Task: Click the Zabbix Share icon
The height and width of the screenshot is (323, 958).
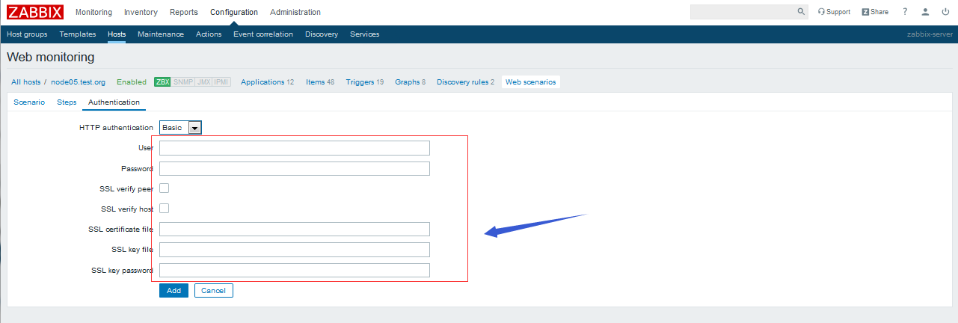Action: (x=865, y=12)
